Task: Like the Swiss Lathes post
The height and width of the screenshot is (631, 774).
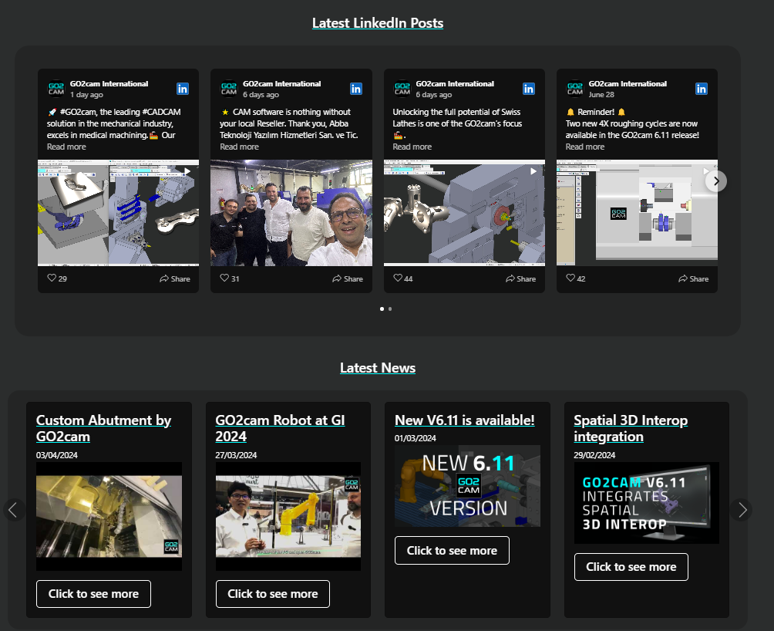Action: [399, 278]
